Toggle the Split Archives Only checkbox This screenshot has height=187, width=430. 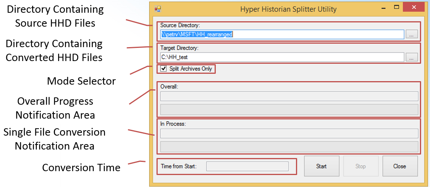pos(163,69)
